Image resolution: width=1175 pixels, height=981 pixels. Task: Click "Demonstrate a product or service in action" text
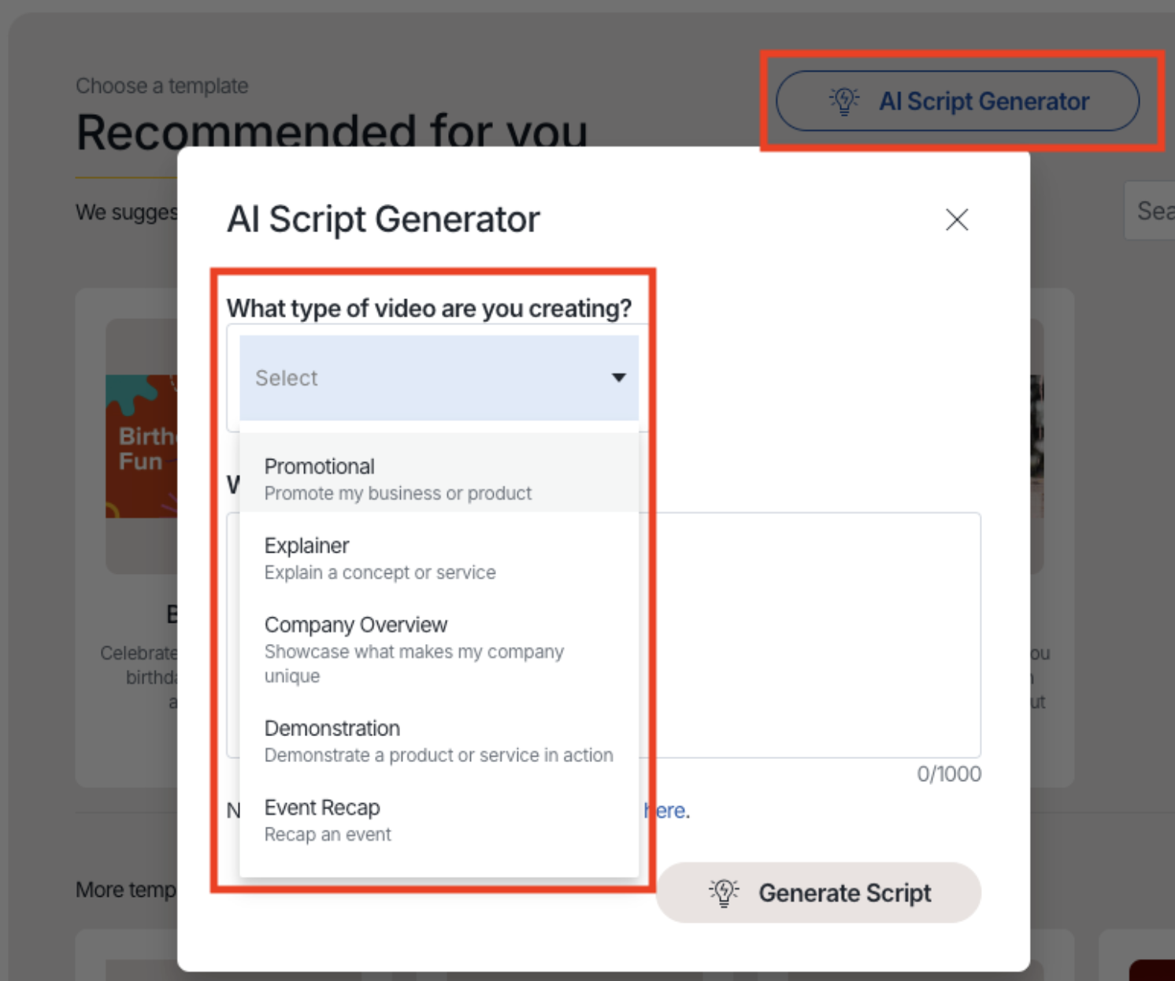pyautogui.click(x=439, y=755)
